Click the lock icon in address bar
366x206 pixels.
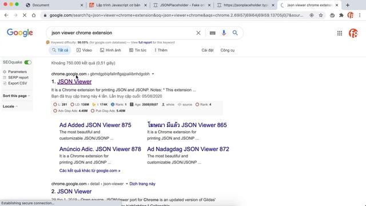click(x=45, y=15)
